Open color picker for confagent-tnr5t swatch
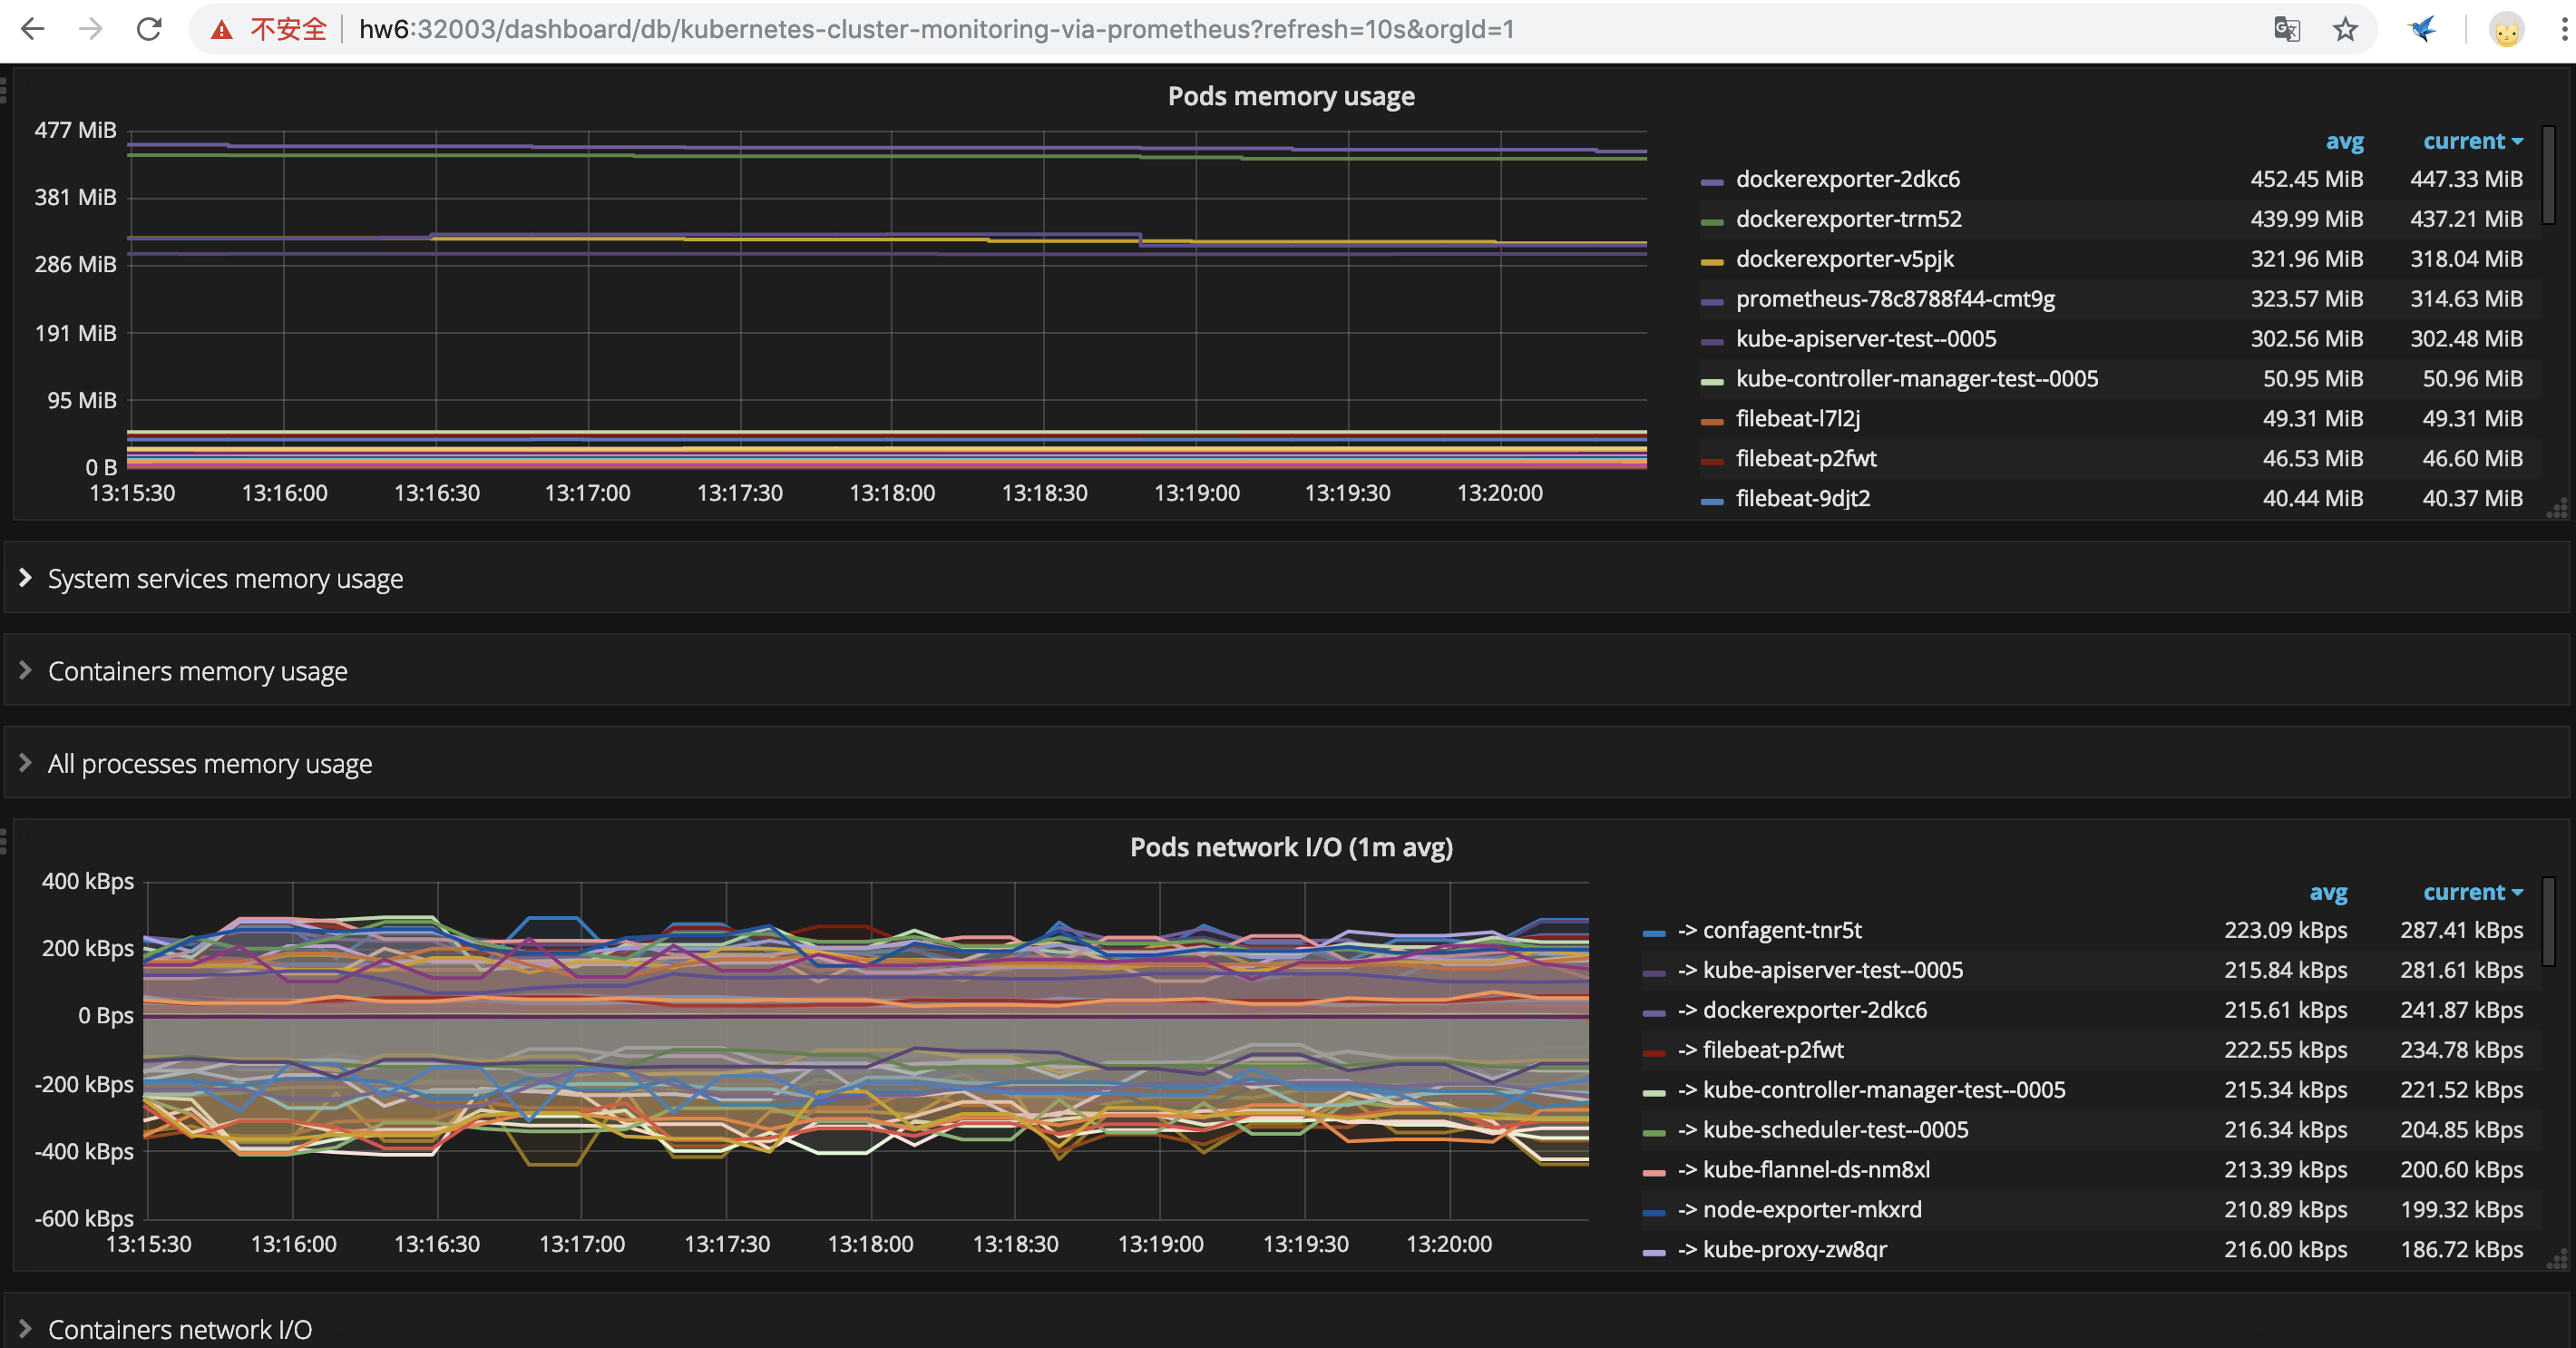 point(1654,933)
